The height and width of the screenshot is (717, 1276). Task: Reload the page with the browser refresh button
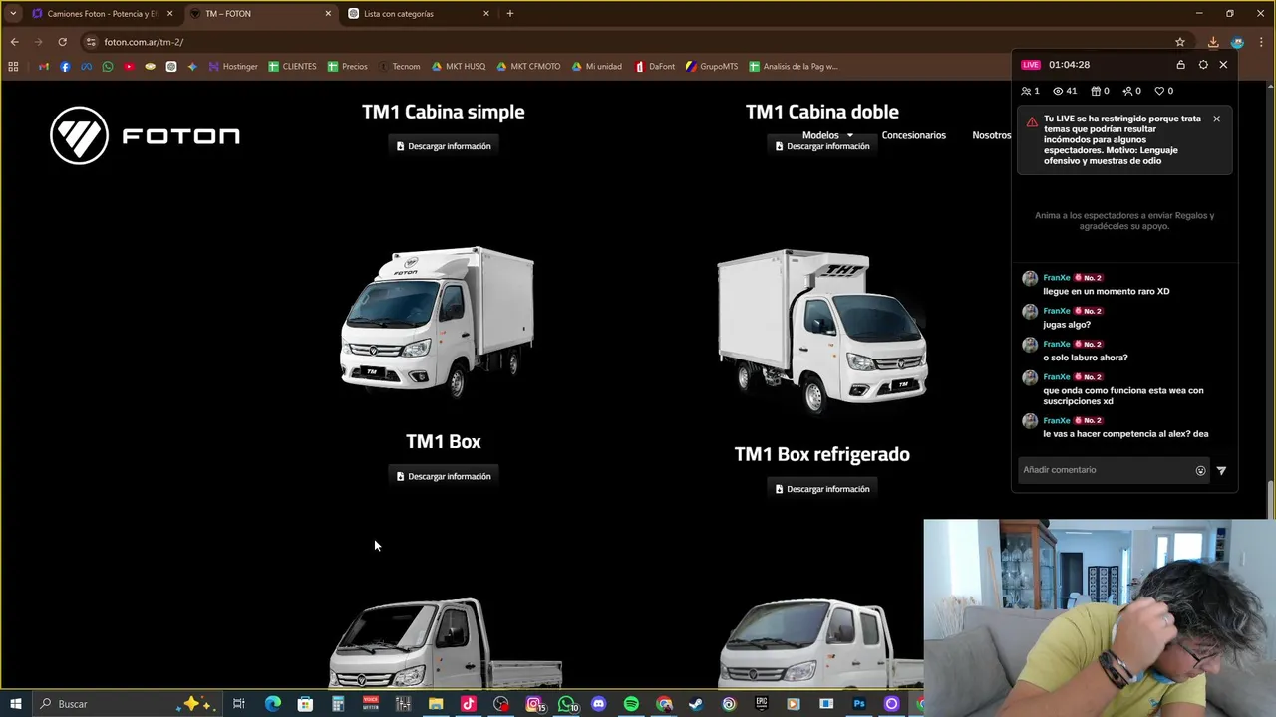click(x=62, y=42)
